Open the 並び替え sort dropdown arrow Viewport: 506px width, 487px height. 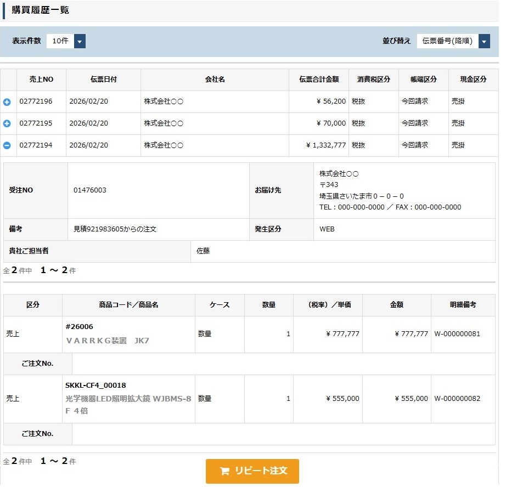click(484, 41)
